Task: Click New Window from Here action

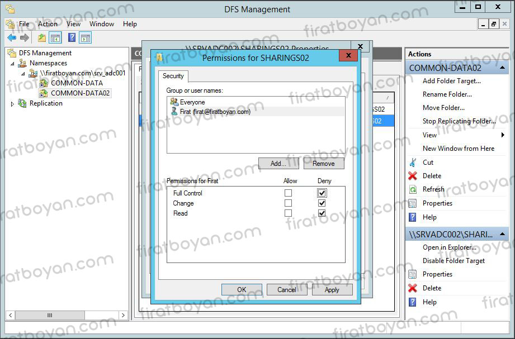Action: [x=458, y=149]
